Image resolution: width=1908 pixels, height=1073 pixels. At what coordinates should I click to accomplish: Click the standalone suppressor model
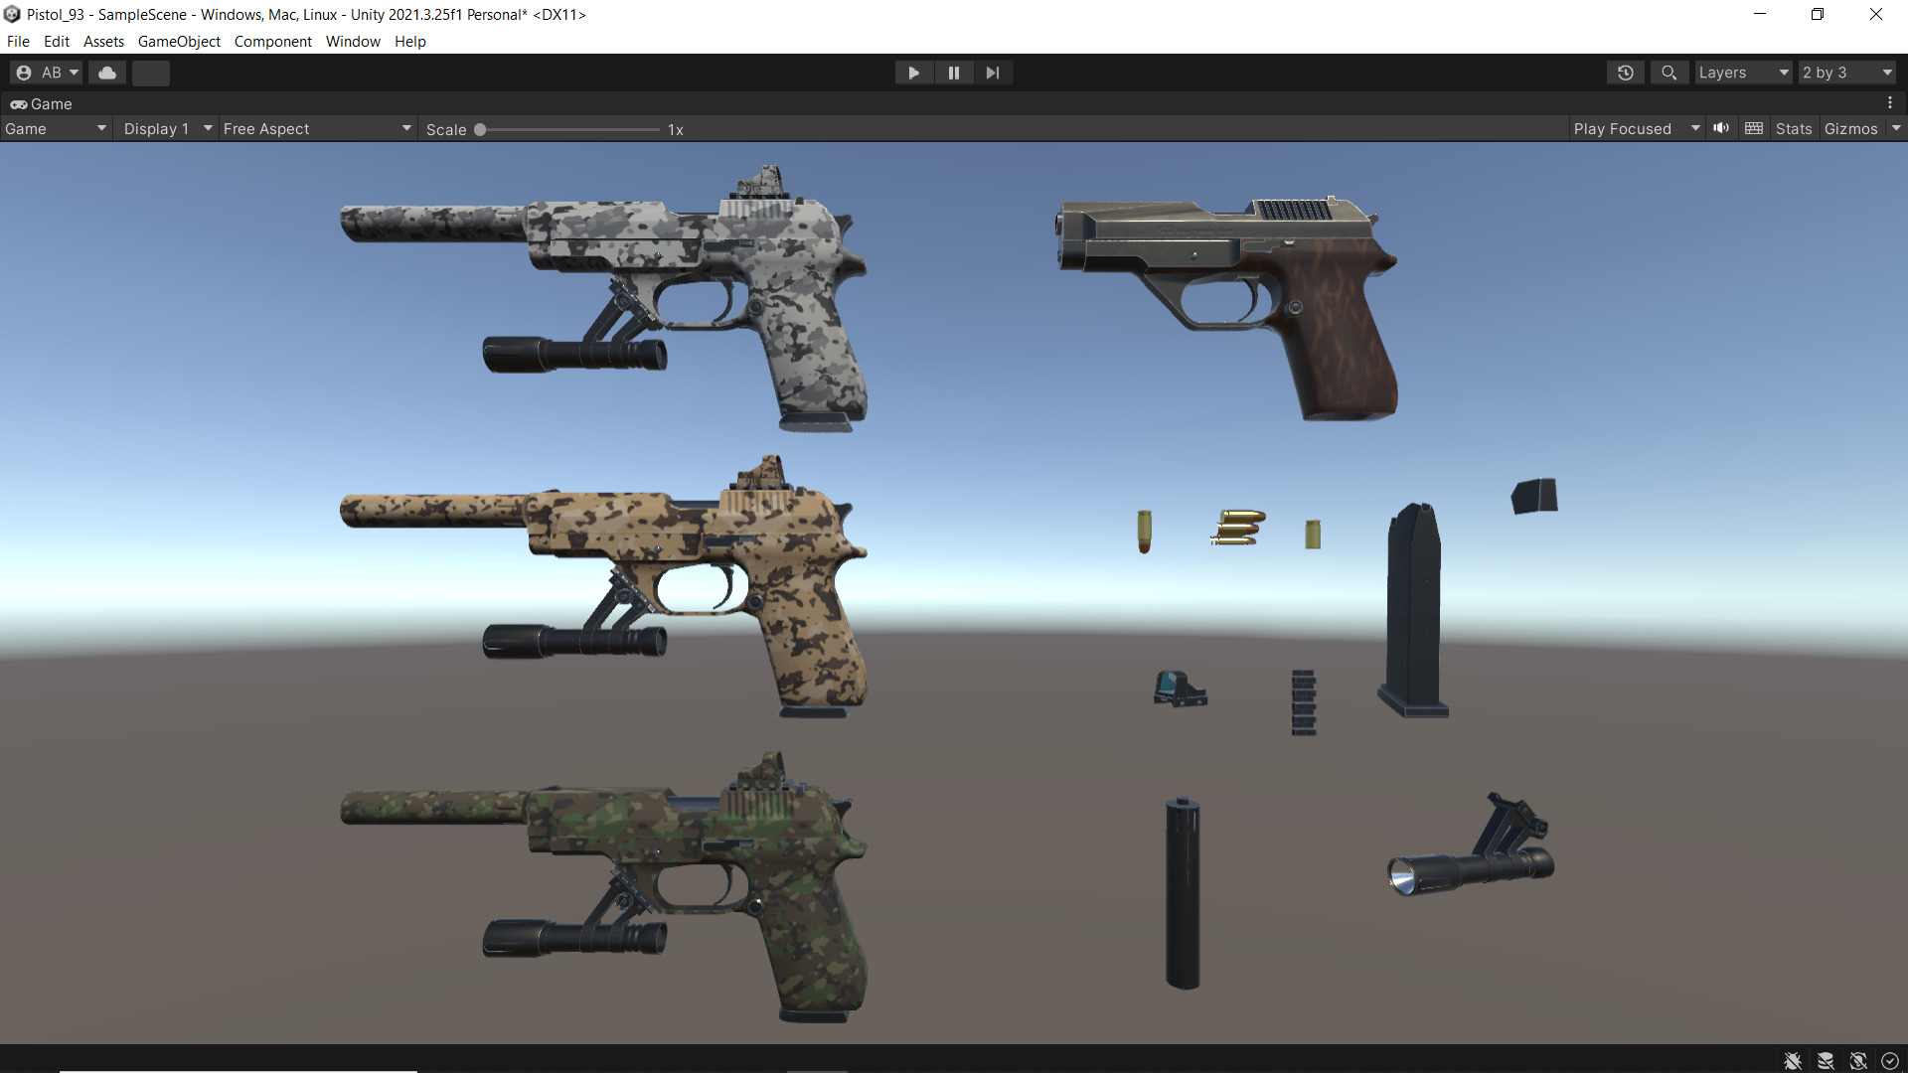[x=1183, y=892]
